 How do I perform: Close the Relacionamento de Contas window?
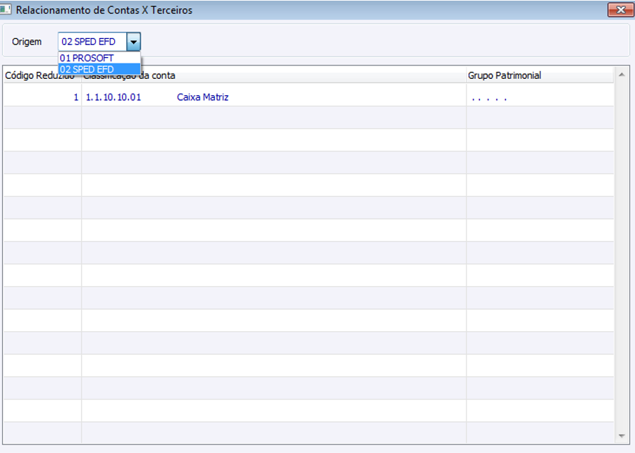tap(620, 10)
